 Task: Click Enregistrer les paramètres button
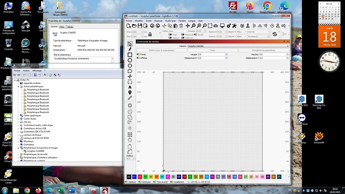[x=263, y=50]
